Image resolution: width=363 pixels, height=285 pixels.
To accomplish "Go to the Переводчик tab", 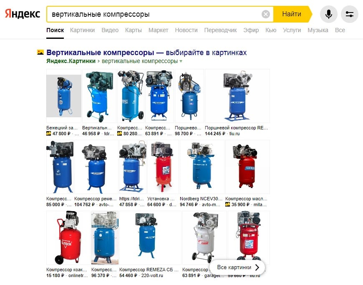I will coord(220,30).
